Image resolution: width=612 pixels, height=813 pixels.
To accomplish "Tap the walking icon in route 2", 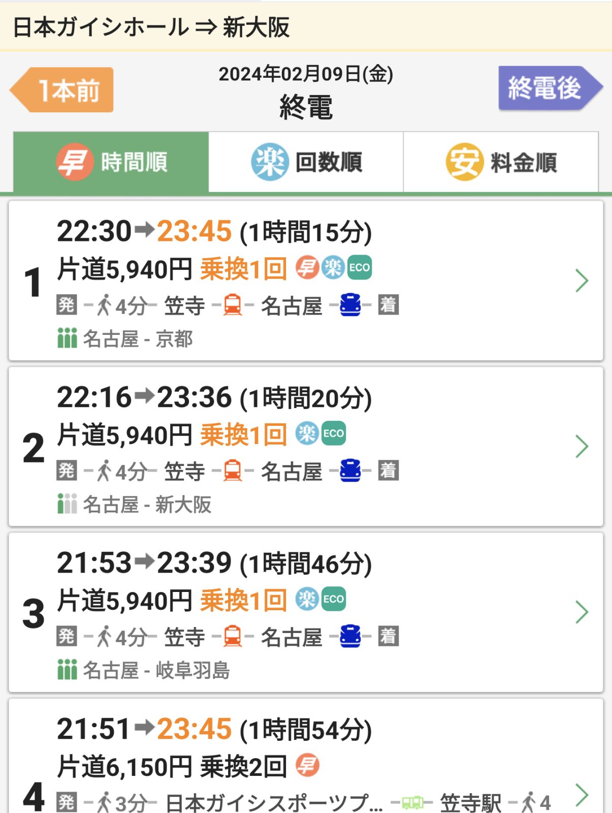I will click(x=104, y=471).
